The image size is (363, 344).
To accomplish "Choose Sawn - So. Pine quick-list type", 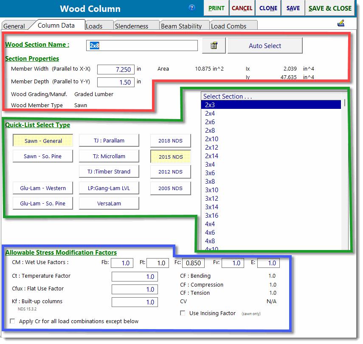I will pyautogui.click(x=42, y=156).
